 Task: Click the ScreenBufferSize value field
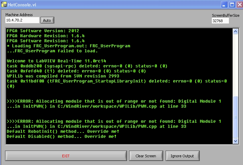click(x=220, y=21)
